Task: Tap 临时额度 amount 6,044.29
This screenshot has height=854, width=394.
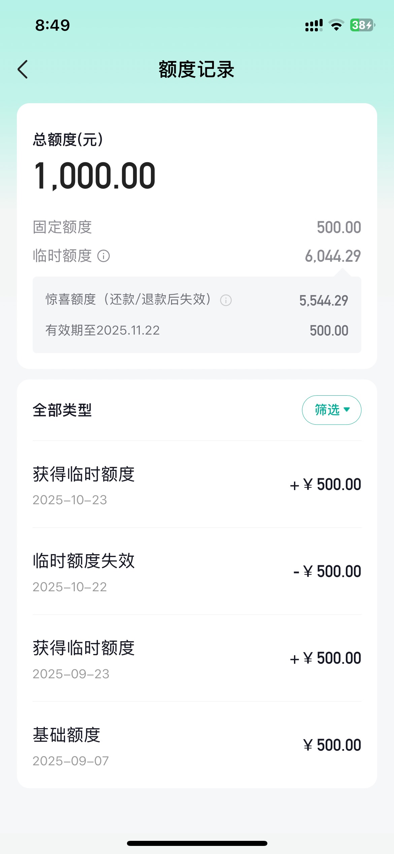Action: pos(333,256)
